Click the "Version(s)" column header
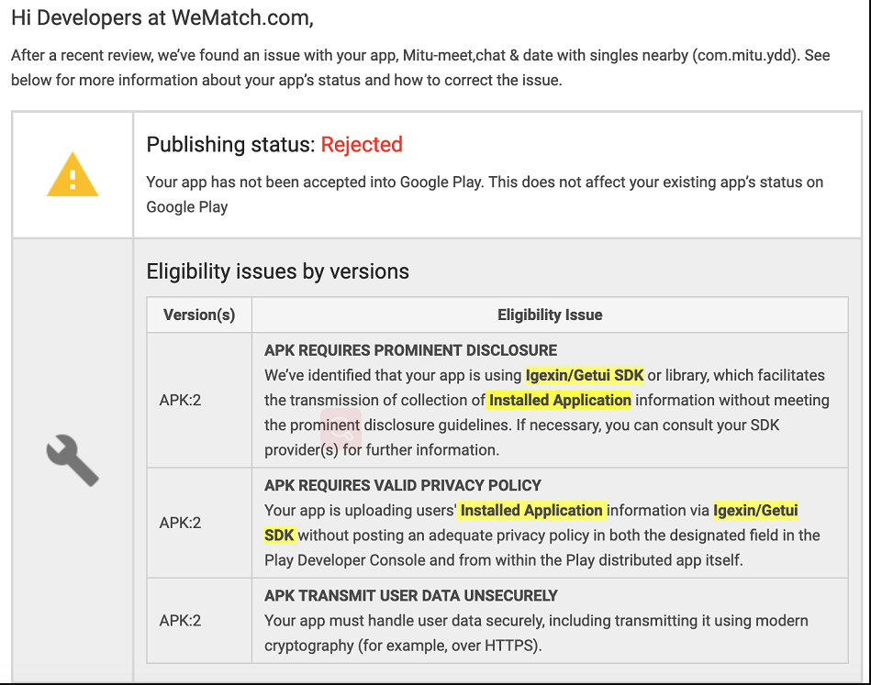Image resolution: width=871 pixels, height=685 pixels. (x=199, y=315)
